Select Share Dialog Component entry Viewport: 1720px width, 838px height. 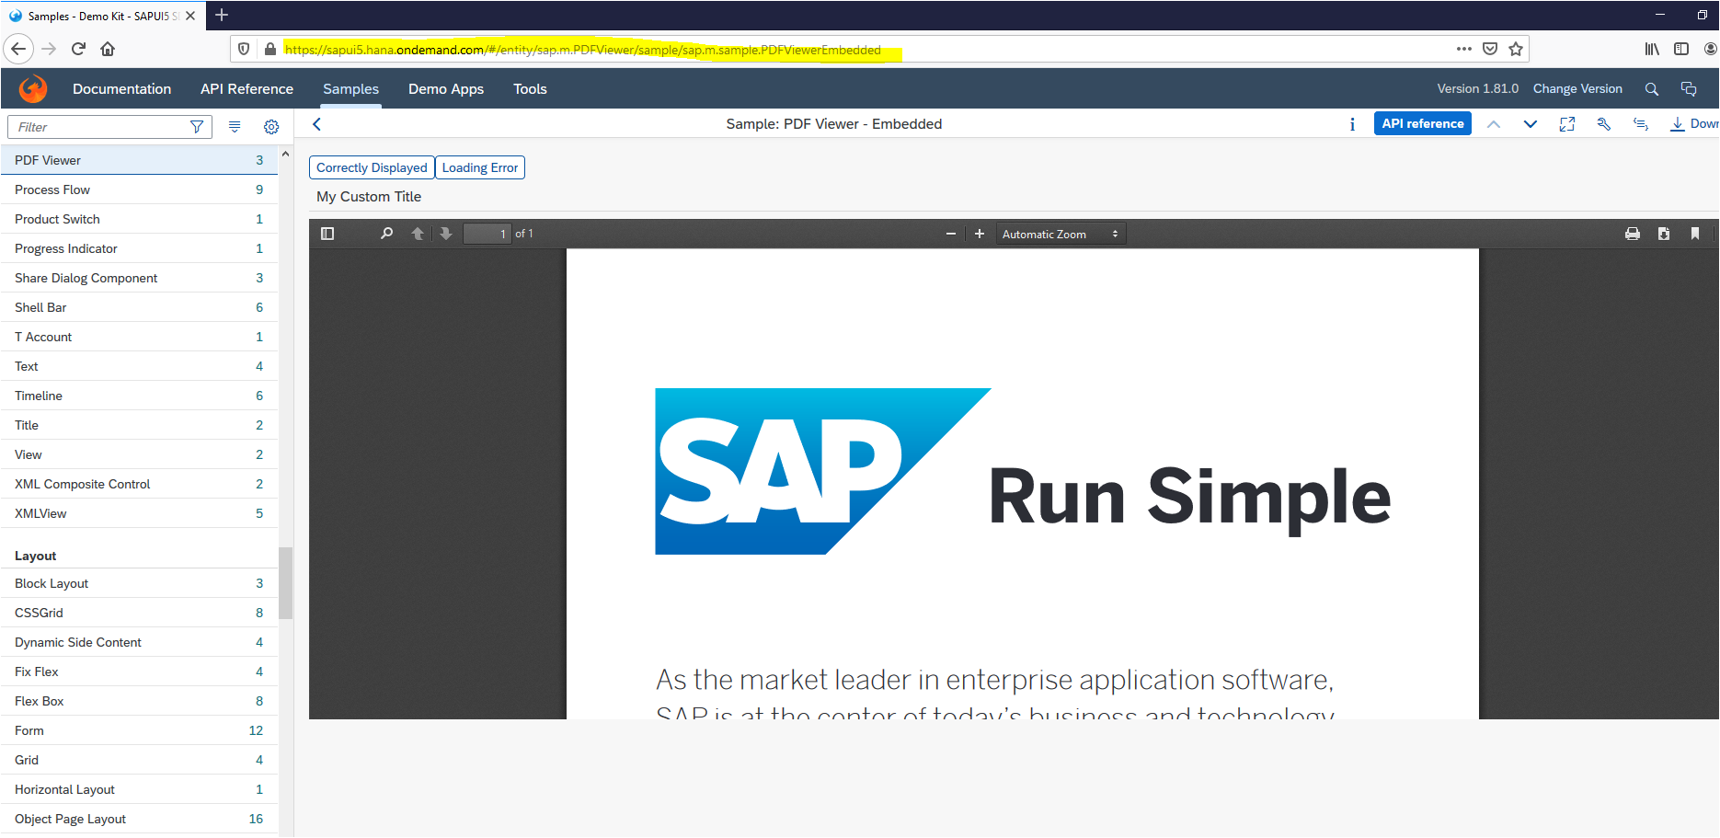[139, 278]
